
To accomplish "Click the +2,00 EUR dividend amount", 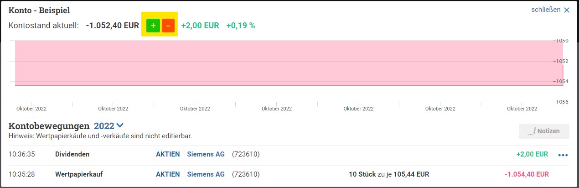I will (x=532, y=154).
